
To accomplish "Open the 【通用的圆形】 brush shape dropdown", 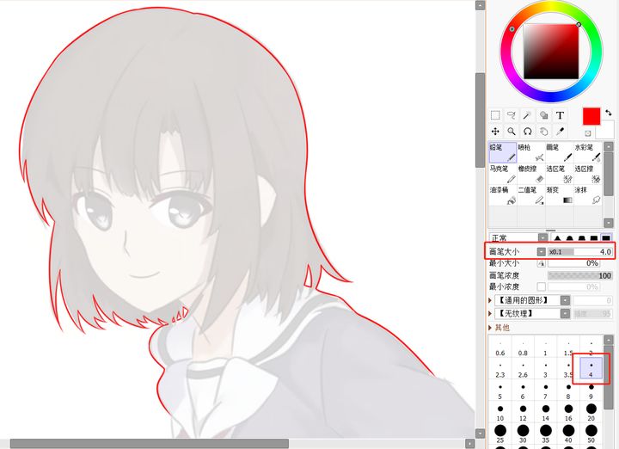I will pos(532,300).
